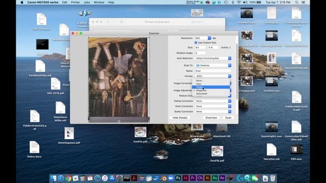Launch InDesign from the dock

click(x=185, y=178)
